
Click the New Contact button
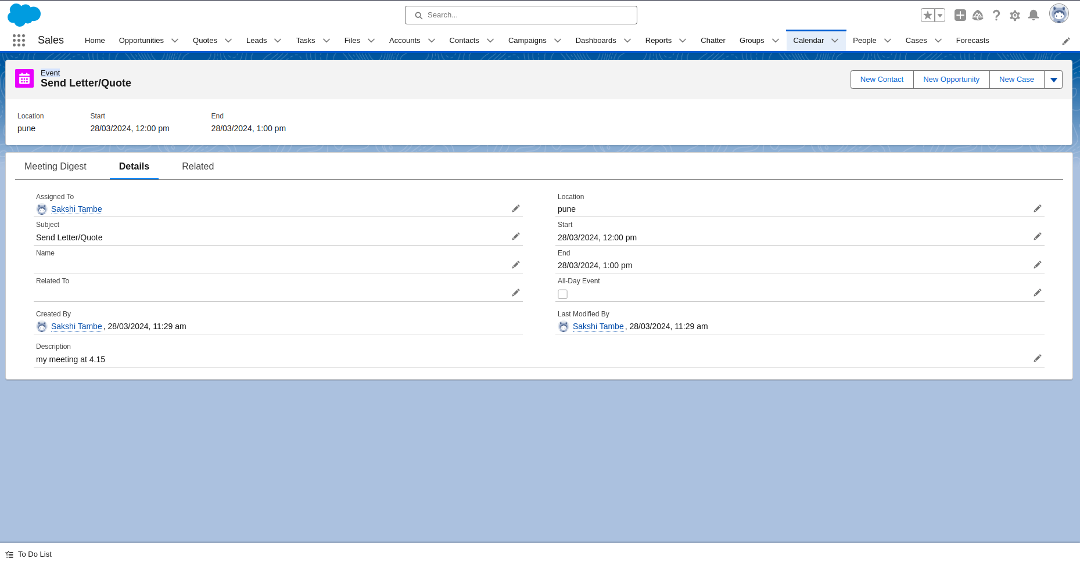coord(882,80)
